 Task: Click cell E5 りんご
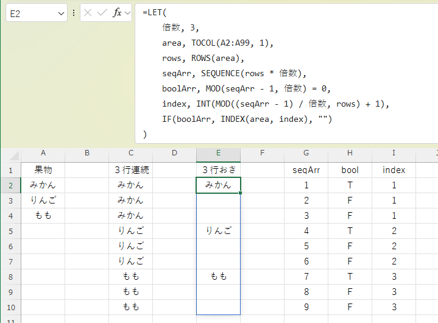click(x=219, y=231)
